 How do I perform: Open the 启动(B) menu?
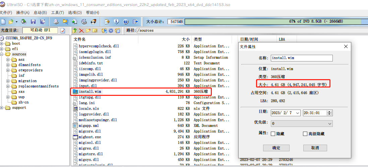point(40,13)
